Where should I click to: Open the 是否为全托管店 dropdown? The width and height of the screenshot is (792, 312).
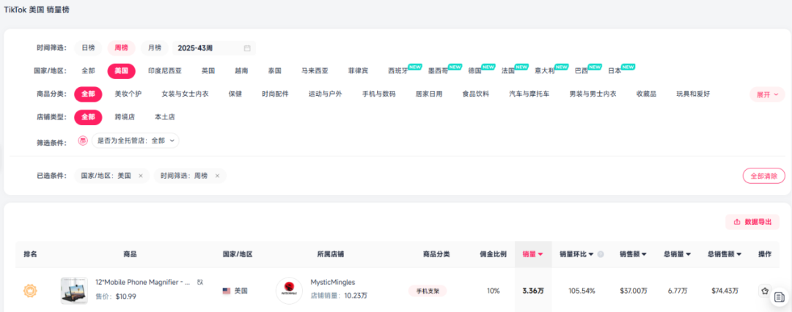point(135,140)
